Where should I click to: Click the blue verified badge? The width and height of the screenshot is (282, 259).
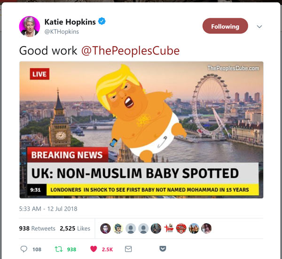point(102,22)
